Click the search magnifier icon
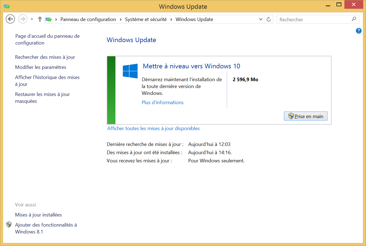The height and width of the screenshot is (246, 366). [354, 19]
